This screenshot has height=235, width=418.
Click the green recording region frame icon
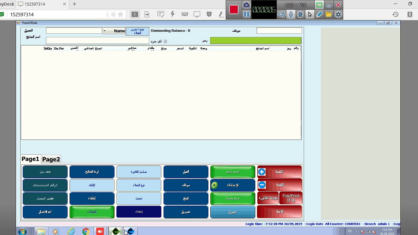[x=319, y=5]
